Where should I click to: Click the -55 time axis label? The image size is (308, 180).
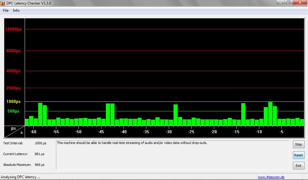56,132
